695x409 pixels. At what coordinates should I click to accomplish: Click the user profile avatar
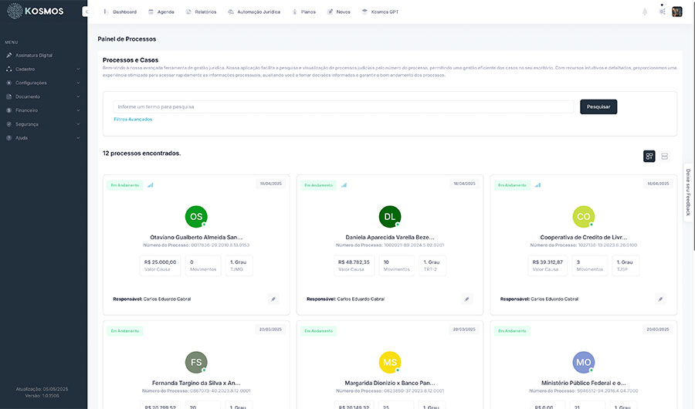[677, 12]
